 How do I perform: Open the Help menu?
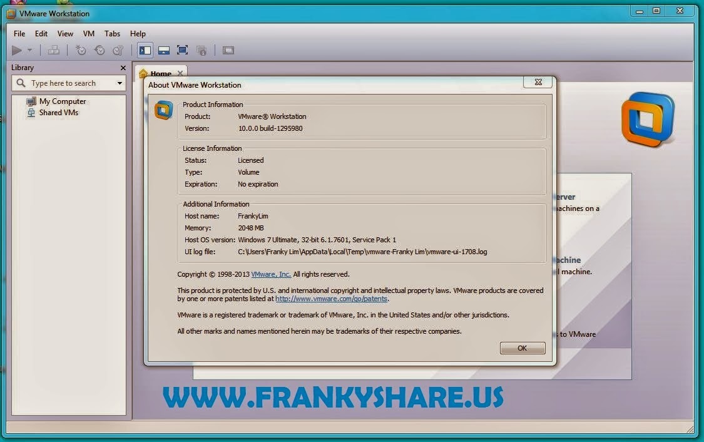coord(138,34)
